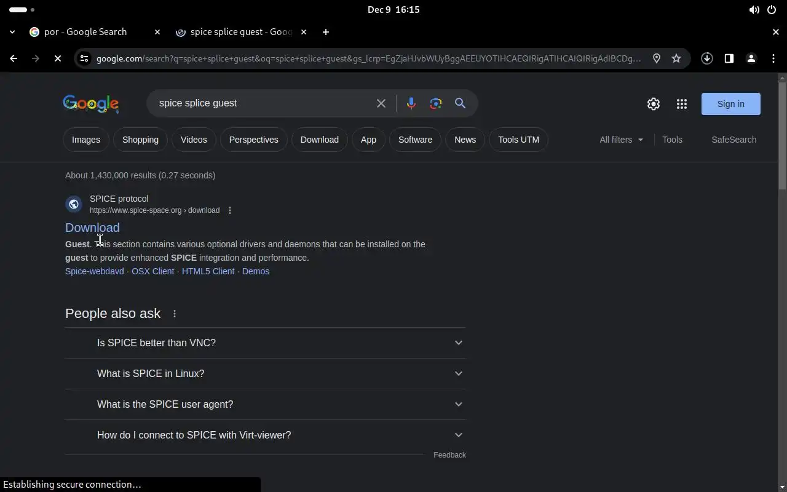The height and width of the screenshot is (492, 787).
Task: Open the Chrome profile icon
Action: point(751,58)
